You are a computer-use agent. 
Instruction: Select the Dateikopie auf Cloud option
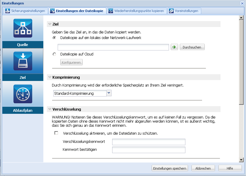(x=54, y=54)
